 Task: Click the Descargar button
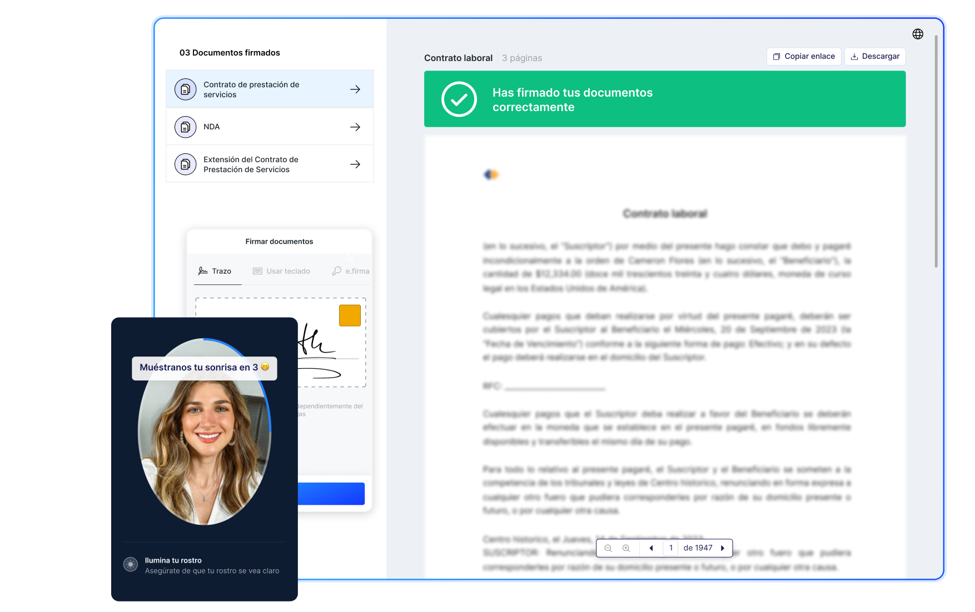coord(875,57)
